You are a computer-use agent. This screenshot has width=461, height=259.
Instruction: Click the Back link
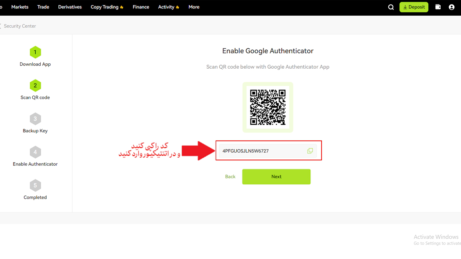click(x=230, y=177)
